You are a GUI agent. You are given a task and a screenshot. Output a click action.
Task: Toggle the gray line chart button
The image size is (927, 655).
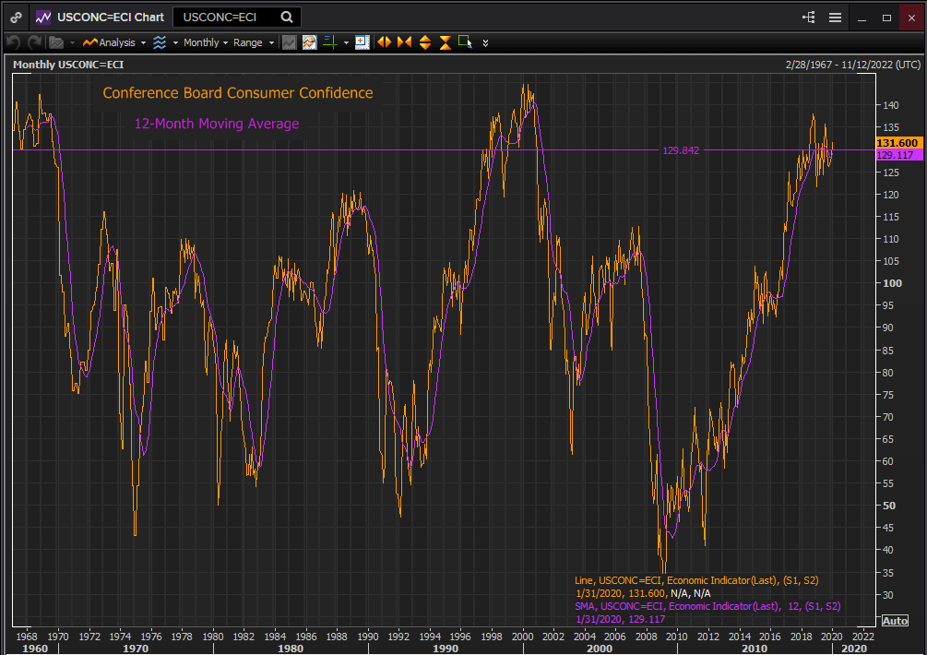(x=290, y=42)
